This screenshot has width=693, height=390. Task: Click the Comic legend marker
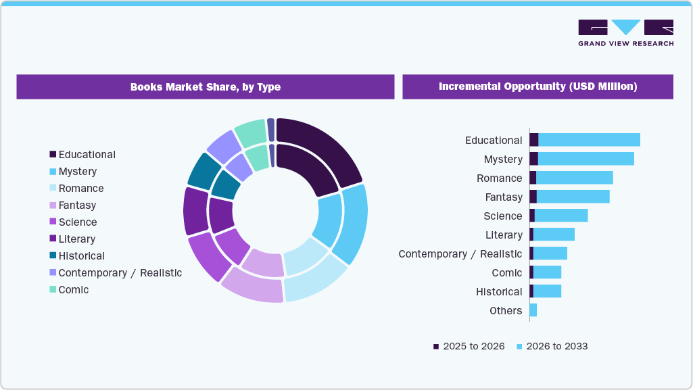[x=52, y=289]
